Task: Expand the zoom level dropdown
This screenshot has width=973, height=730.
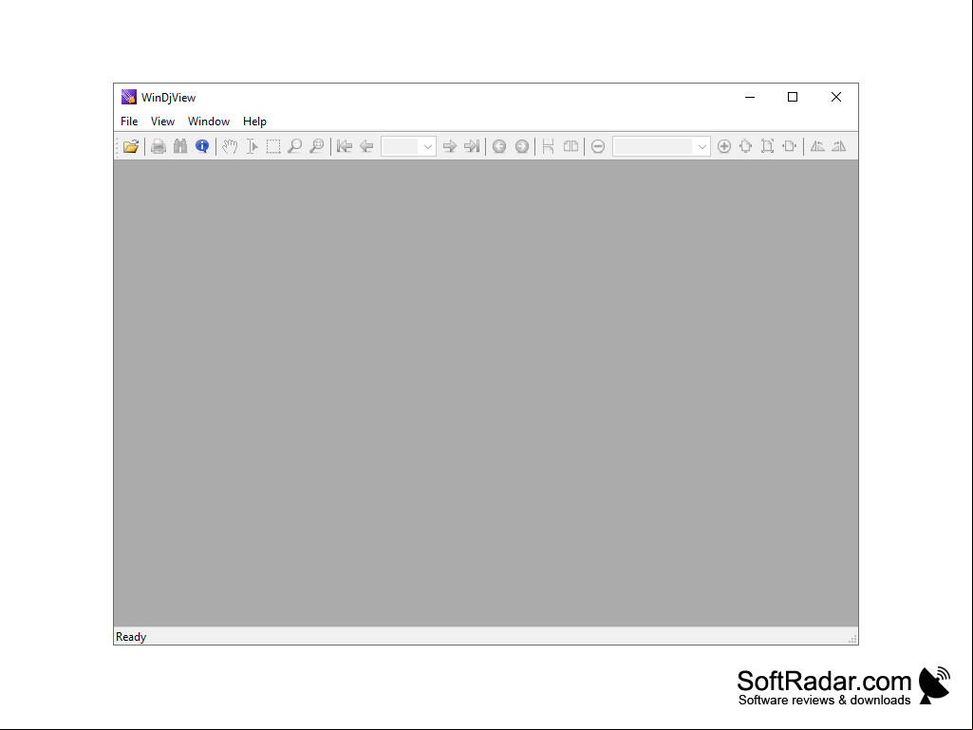Action: click(702, 147)
